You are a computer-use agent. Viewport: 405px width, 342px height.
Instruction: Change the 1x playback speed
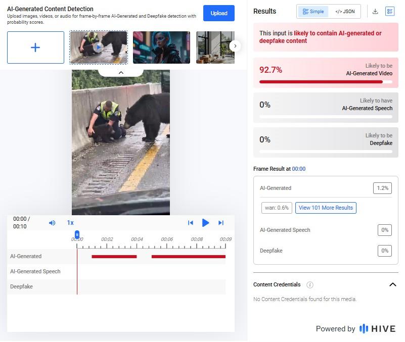70,223
